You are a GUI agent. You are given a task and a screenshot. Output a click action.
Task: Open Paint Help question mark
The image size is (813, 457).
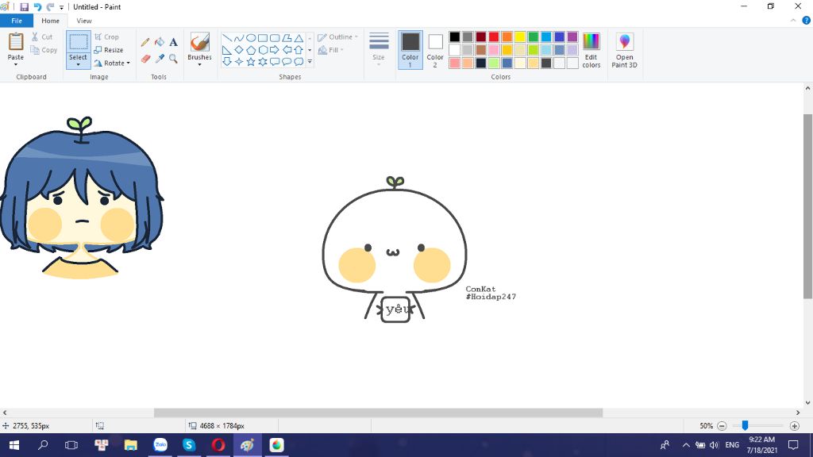click(807, 21)
